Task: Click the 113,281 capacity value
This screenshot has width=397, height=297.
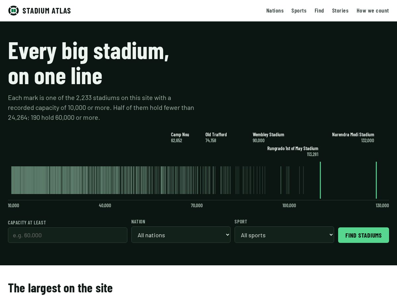Action: point(313,154)
